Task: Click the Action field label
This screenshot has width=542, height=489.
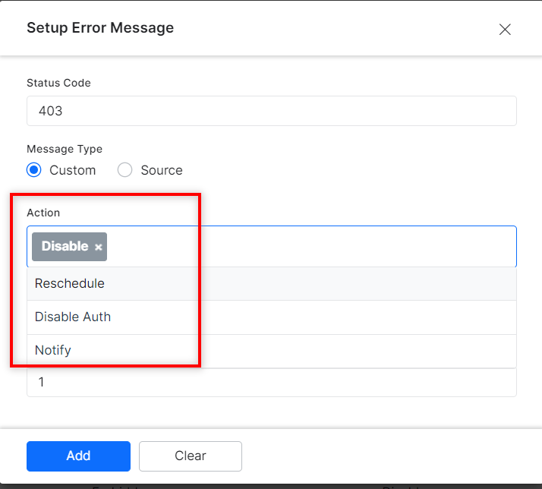Action: tap(43, 213)
